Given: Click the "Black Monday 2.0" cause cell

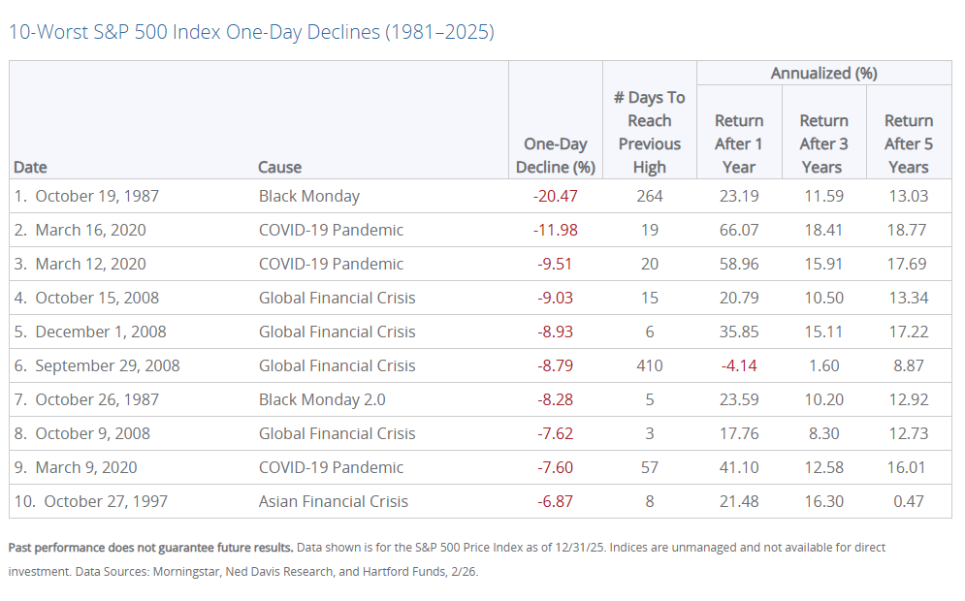Looking at the screenshot, I should pyautogui.click(x=320, y=399).
